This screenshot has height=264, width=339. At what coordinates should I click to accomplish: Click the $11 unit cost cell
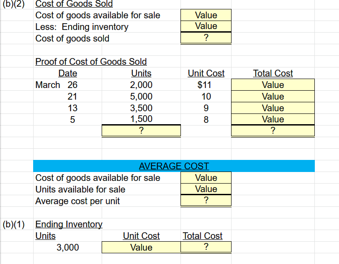pos(206,85)
